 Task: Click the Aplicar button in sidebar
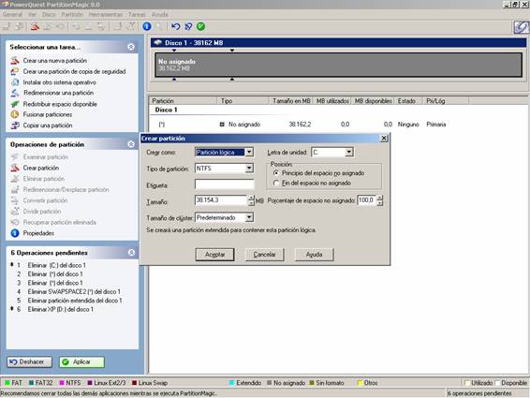pos(81,362)
